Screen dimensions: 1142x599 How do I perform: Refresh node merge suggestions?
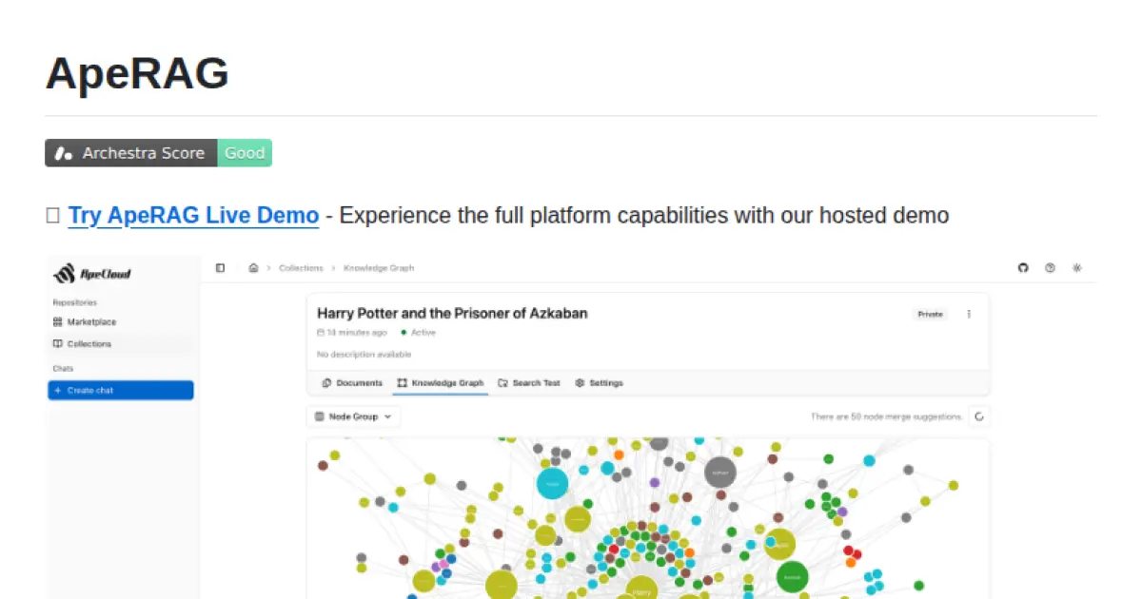tap(979, 416)
